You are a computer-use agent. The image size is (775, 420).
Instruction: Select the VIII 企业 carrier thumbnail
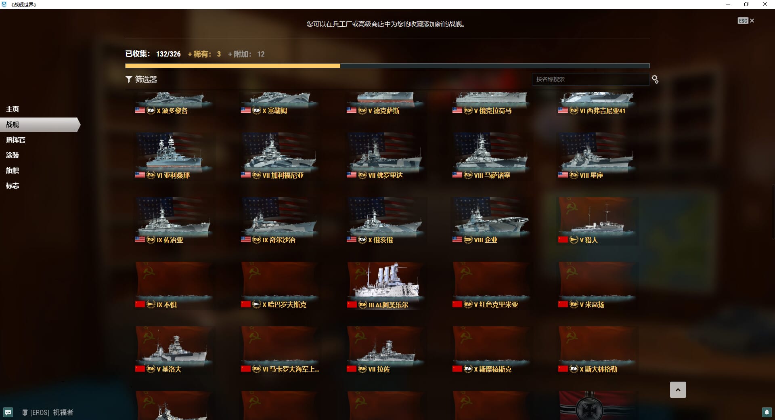click(x=491, y=221)
